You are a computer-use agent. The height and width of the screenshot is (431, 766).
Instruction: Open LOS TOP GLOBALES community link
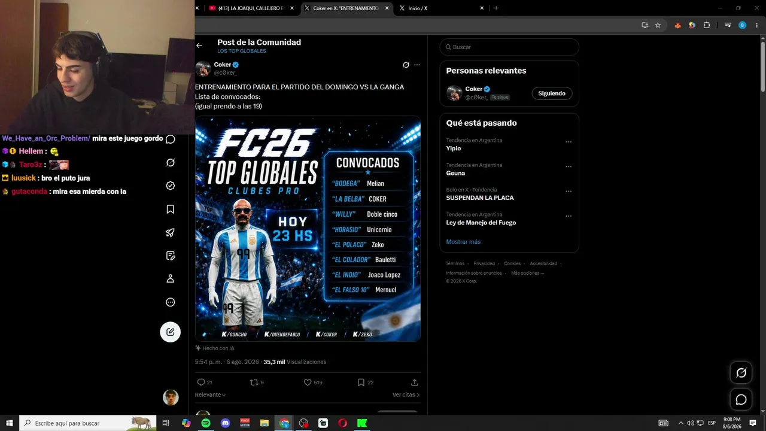point(242,51)
